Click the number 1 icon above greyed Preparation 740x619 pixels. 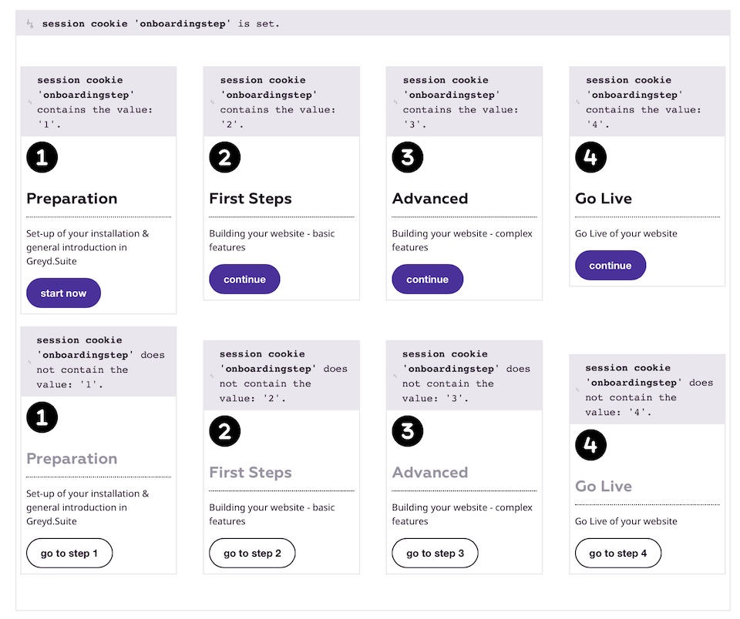pos(42,418)
